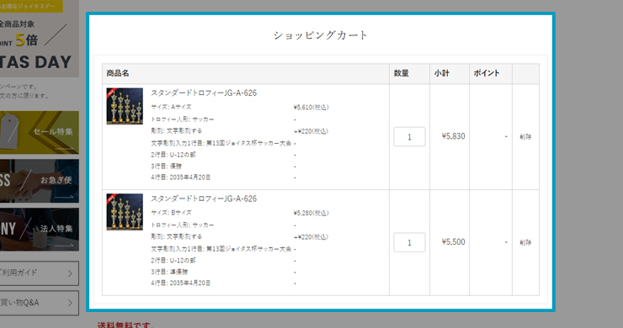Click the text サイズ: Bサイズ
The width and height of the screenshot is (623, 328).
[x=171, y=213]
